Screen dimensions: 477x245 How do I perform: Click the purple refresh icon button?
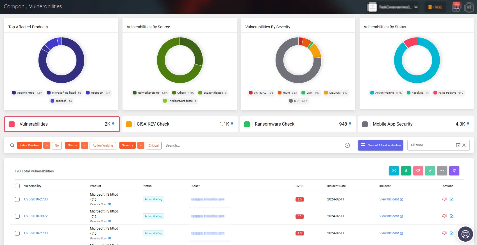tap(454, 171)
